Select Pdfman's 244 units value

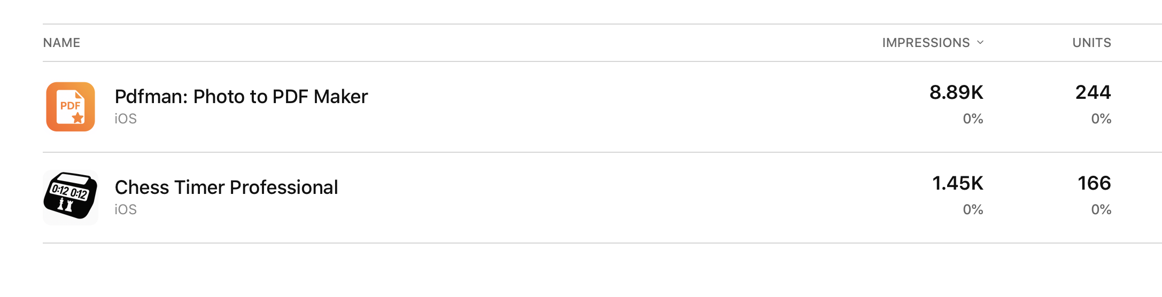pyautogui.click(x=1093, y=92)
